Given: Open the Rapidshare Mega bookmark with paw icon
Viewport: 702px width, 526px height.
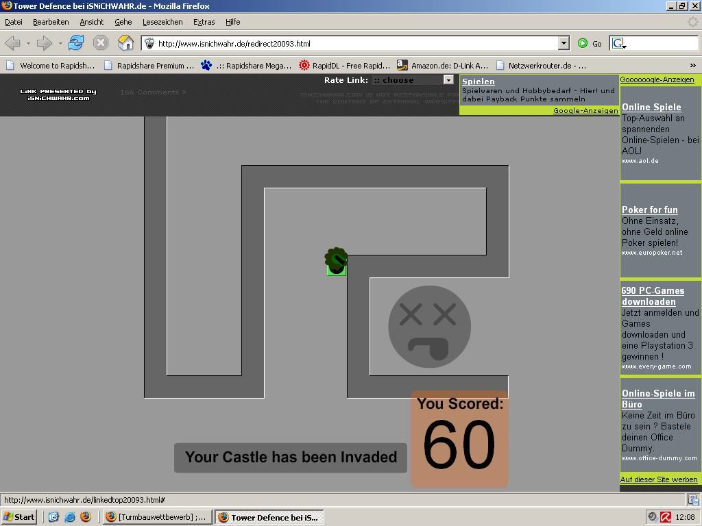Looking at the screenshot, I should (x=246, y=66).
